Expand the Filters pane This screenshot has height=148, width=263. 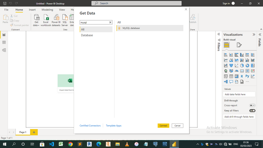pyautogui.click(x=219, y=34)
